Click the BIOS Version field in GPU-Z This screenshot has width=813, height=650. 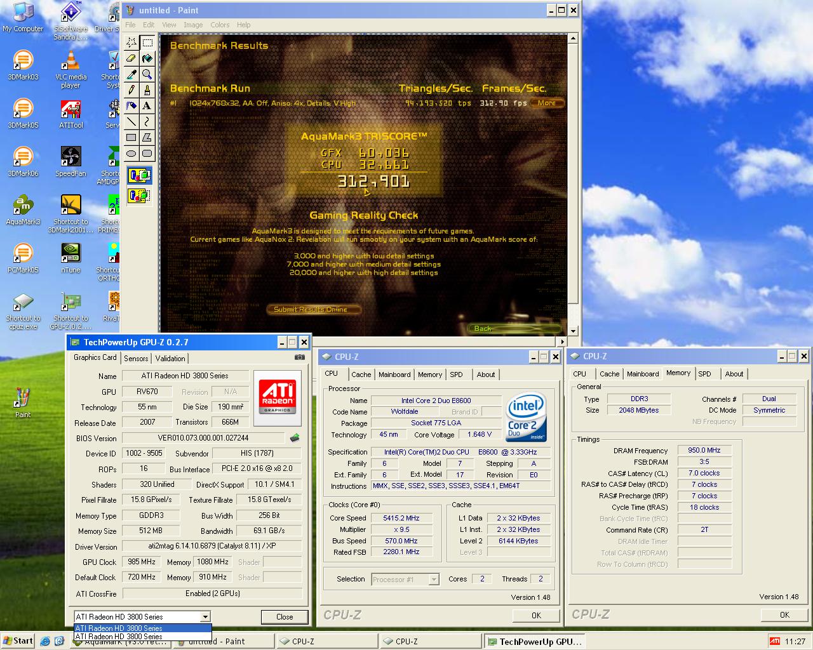click(203, 438)
